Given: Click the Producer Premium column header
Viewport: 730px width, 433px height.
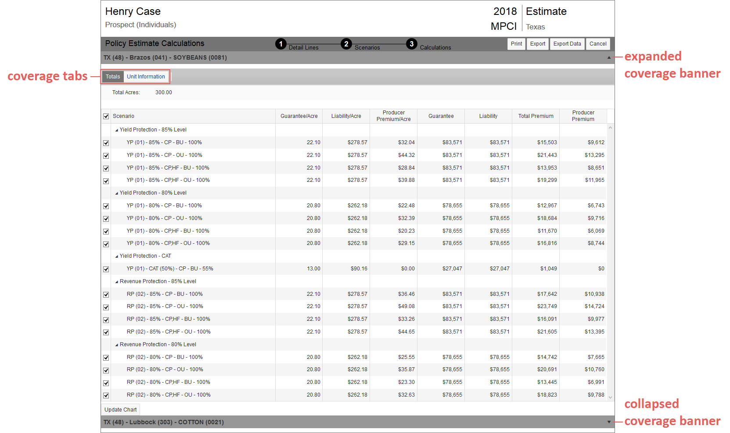Looking at the screenshot, I should coord(583,116).
